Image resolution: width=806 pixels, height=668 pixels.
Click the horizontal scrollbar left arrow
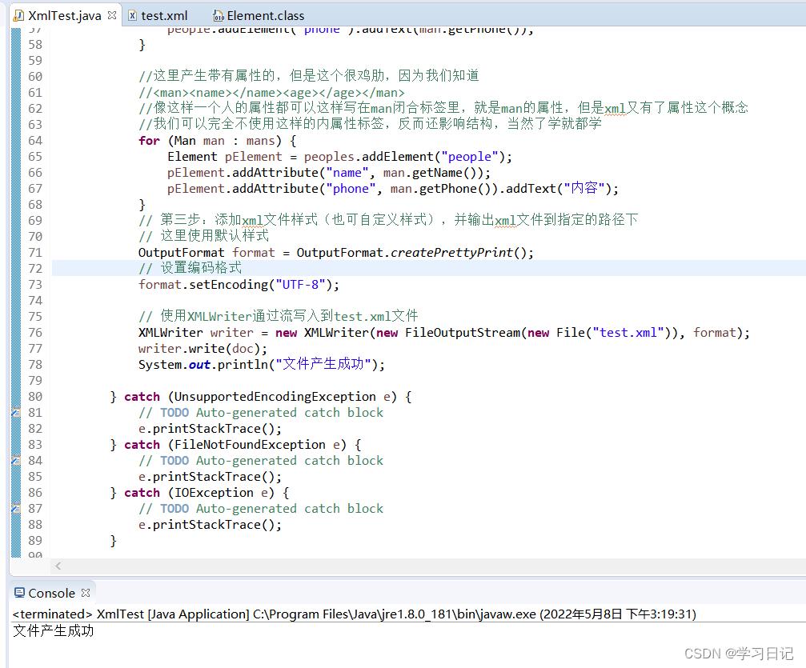[x=58, y=566]
